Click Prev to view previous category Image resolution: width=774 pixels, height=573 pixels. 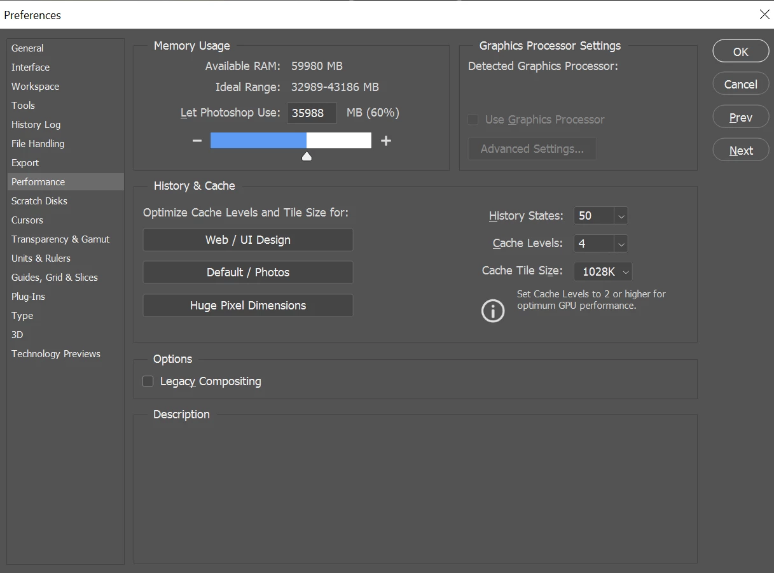point(741,117)
